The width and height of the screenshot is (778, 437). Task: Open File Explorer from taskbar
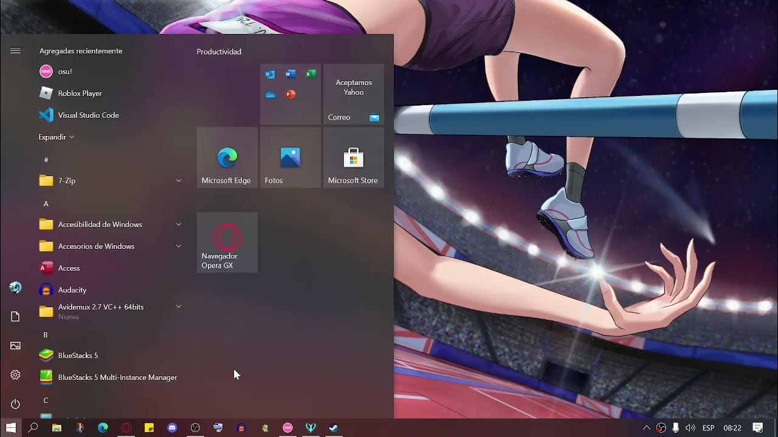pos(57,428)
